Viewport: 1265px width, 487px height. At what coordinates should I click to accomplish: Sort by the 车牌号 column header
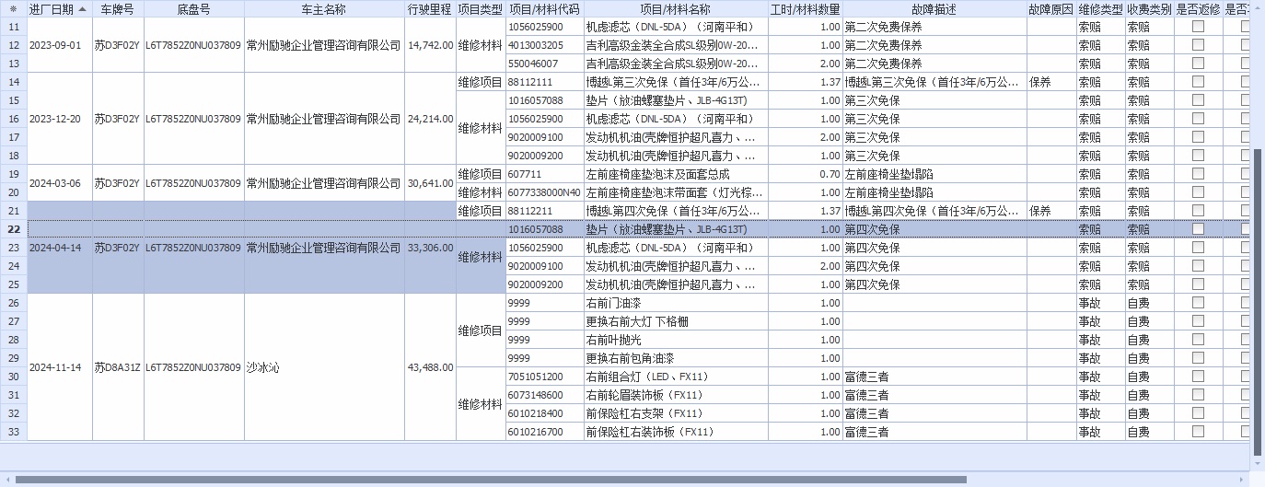click(x=118, y=9)
